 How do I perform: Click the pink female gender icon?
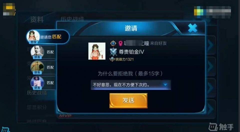[120, 43]
